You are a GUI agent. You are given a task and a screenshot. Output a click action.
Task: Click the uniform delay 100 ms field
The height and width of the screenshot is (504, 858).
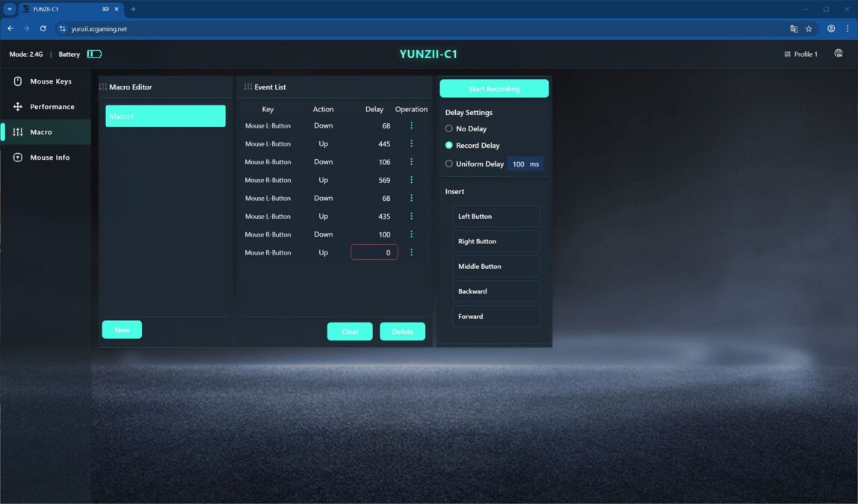[x=525, y=164]
